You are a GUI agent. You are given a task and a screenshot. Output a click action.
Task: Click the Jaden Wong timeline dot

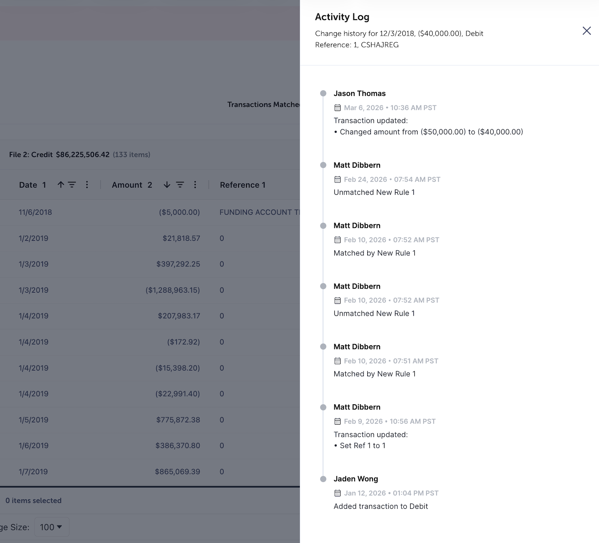[323, 479]
